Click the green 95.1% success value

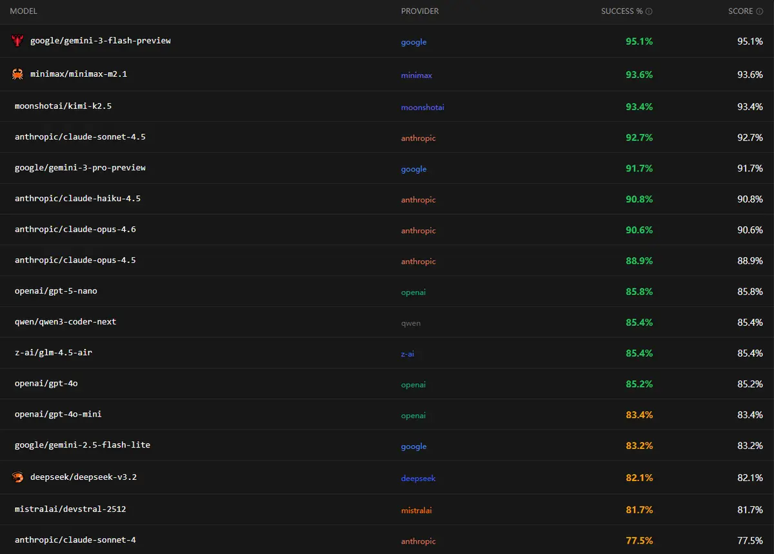click(x=639, y=41)
